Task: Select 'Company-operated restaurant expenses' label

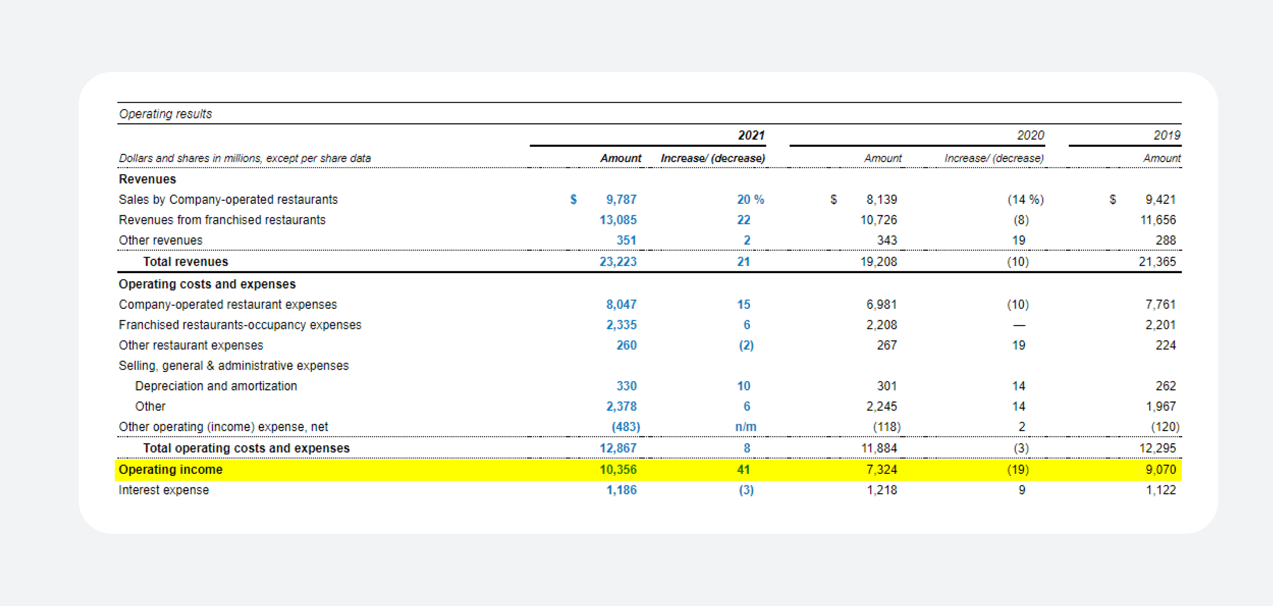Action: (x=228, y=304)
